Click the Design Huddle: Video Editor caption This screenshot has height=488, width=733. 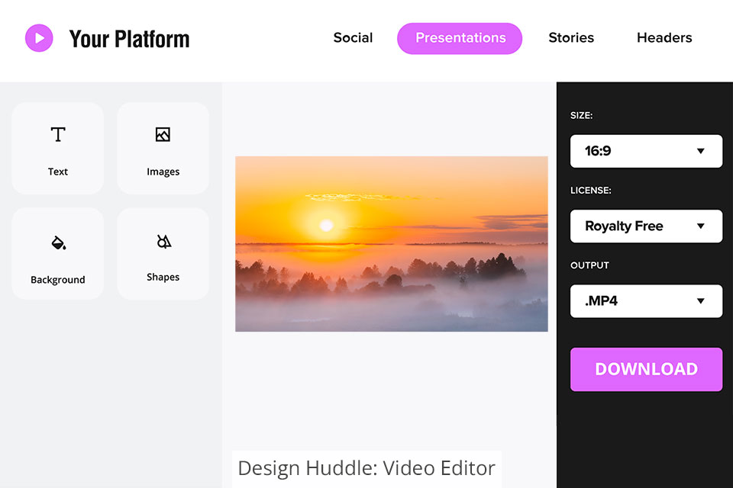coord(366,468)
